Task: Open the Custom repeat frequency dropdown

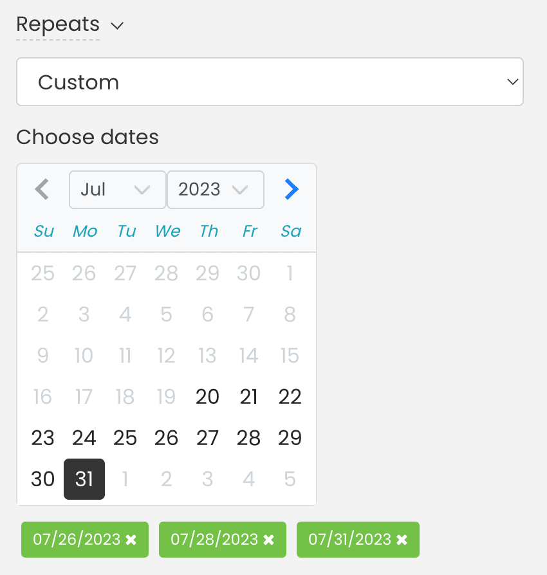Action: point(270,82)
